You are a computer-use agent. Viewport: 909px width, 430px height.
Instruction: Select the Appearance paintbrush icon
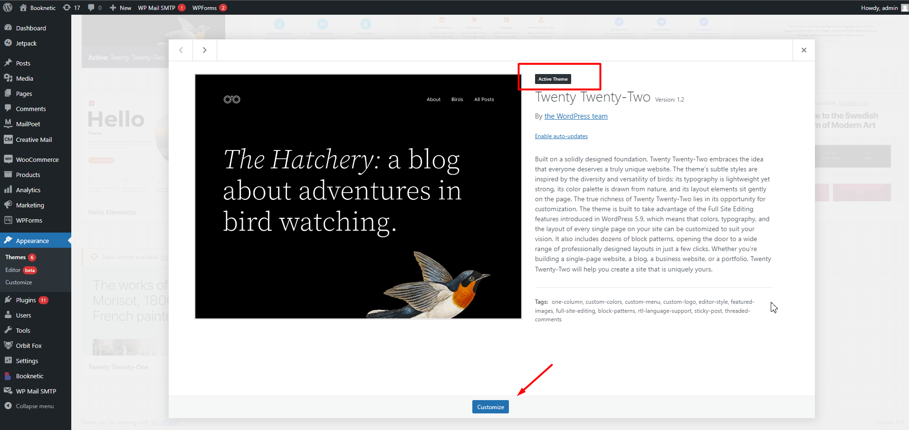click(8, 240)
